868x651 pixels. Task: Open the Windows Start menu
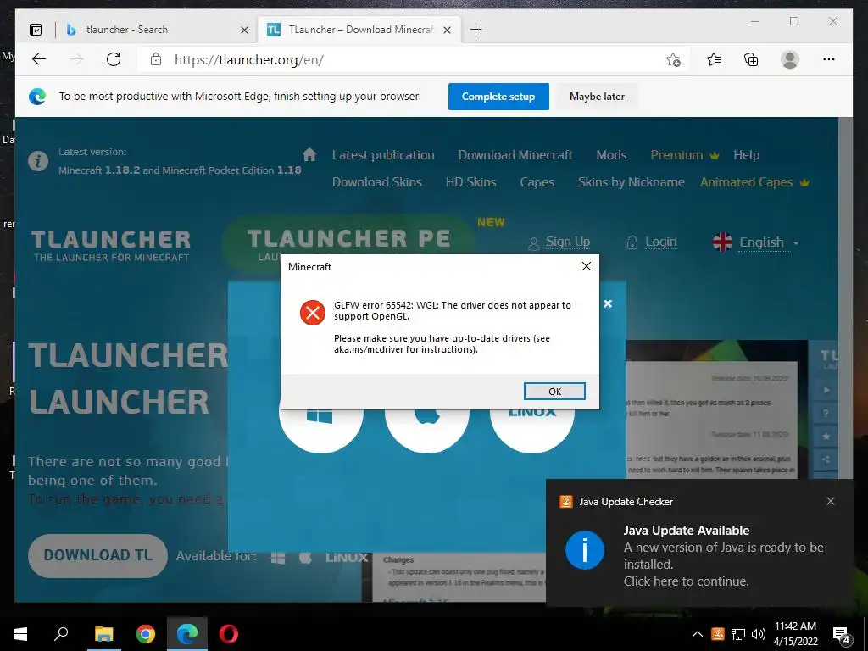click(x=20, y=634)
